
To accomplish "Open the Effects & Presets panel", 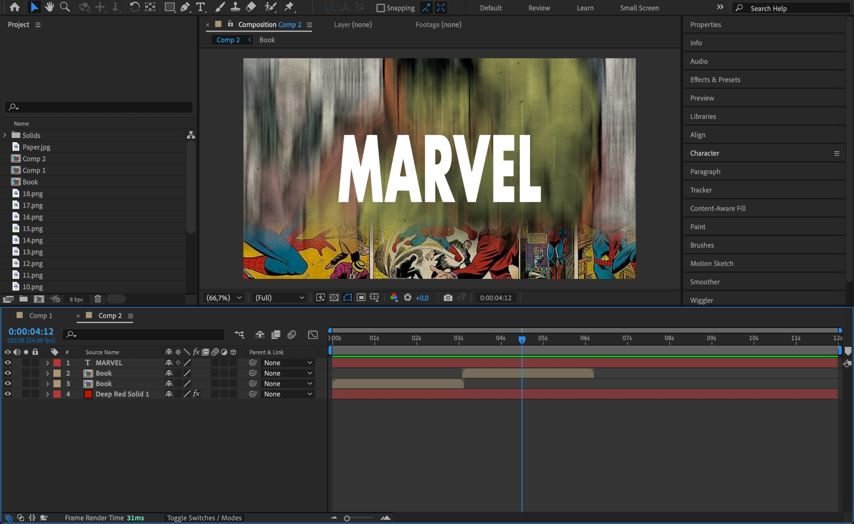I will coord(715,80).
